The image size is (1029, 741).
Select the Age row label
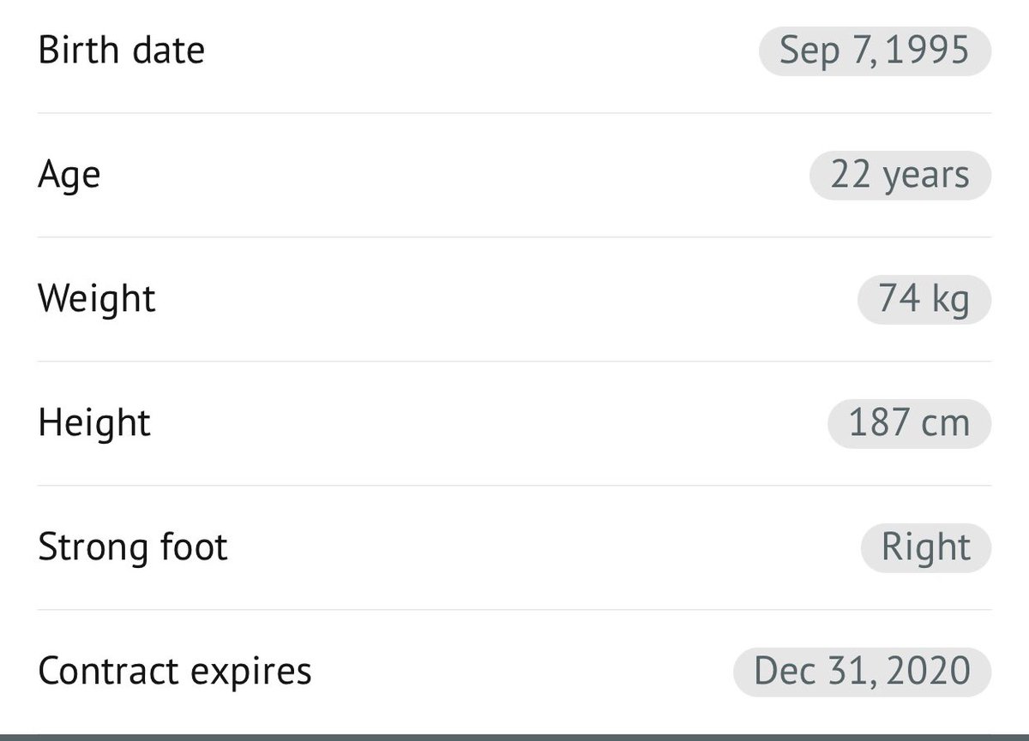pos(69,176)
